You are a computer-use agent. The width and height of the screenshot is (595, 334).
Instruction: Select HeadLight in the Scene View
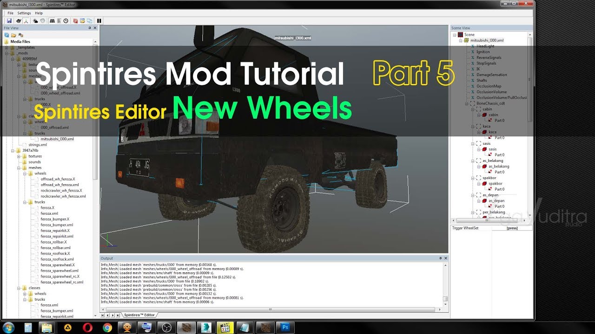(x=485, y=46)
